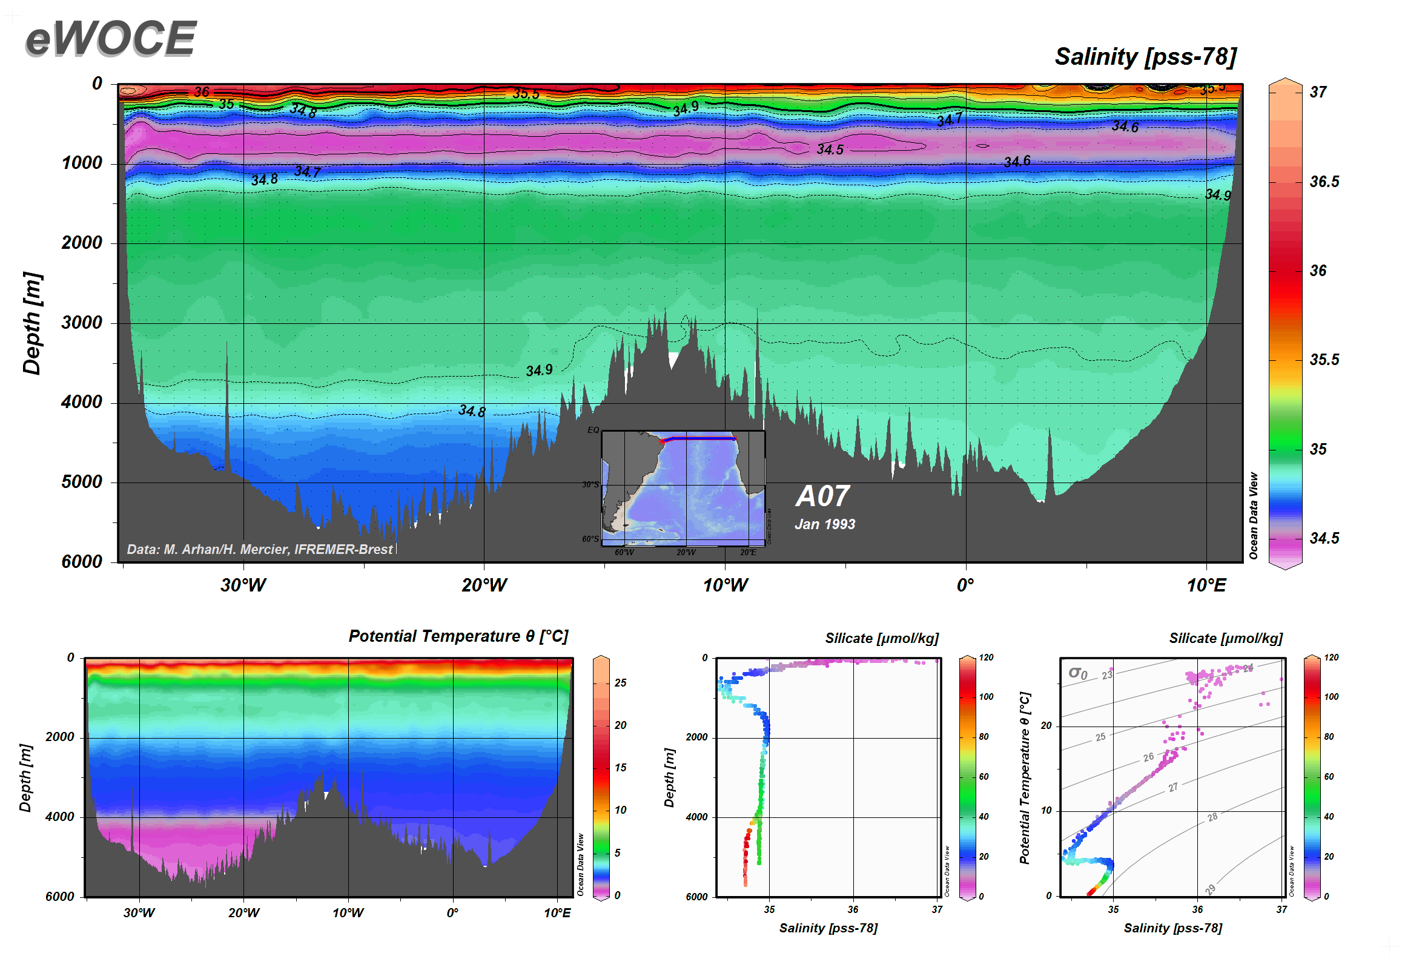The height and width of the screenshot is (959, 1402).
Task: Click the 'Silicate [µmol/kg]' title above the T-S diagram
Action: [1226, 638]
